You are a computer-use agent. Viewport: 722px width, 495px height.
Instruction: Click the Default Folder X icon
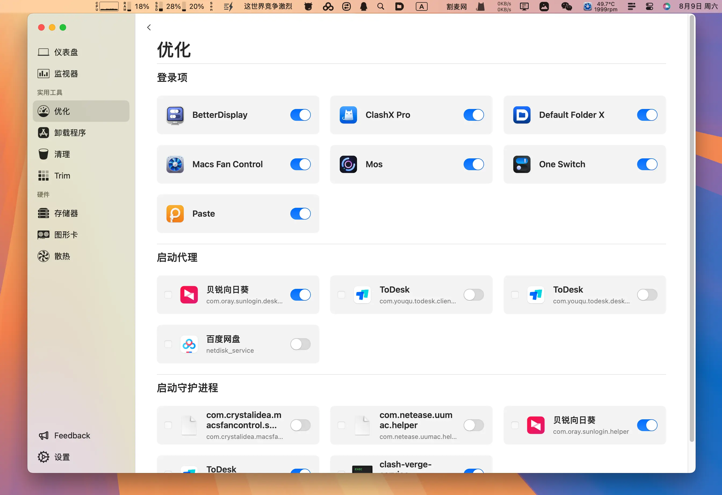(522, 115)
